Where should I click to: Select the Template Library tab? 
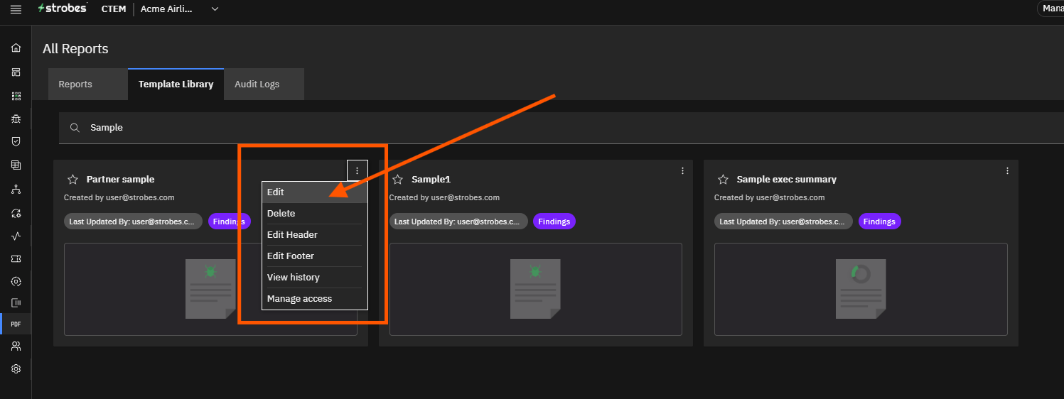click(176, 84)
